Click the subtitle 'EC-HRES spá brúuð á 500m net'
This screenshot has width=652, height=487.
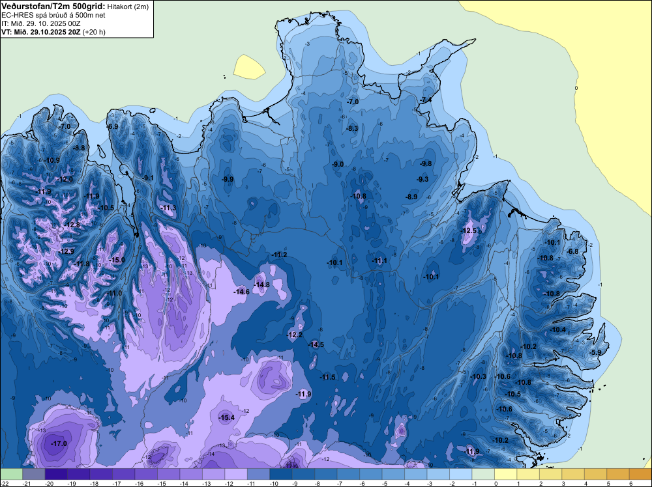point(53,16)
